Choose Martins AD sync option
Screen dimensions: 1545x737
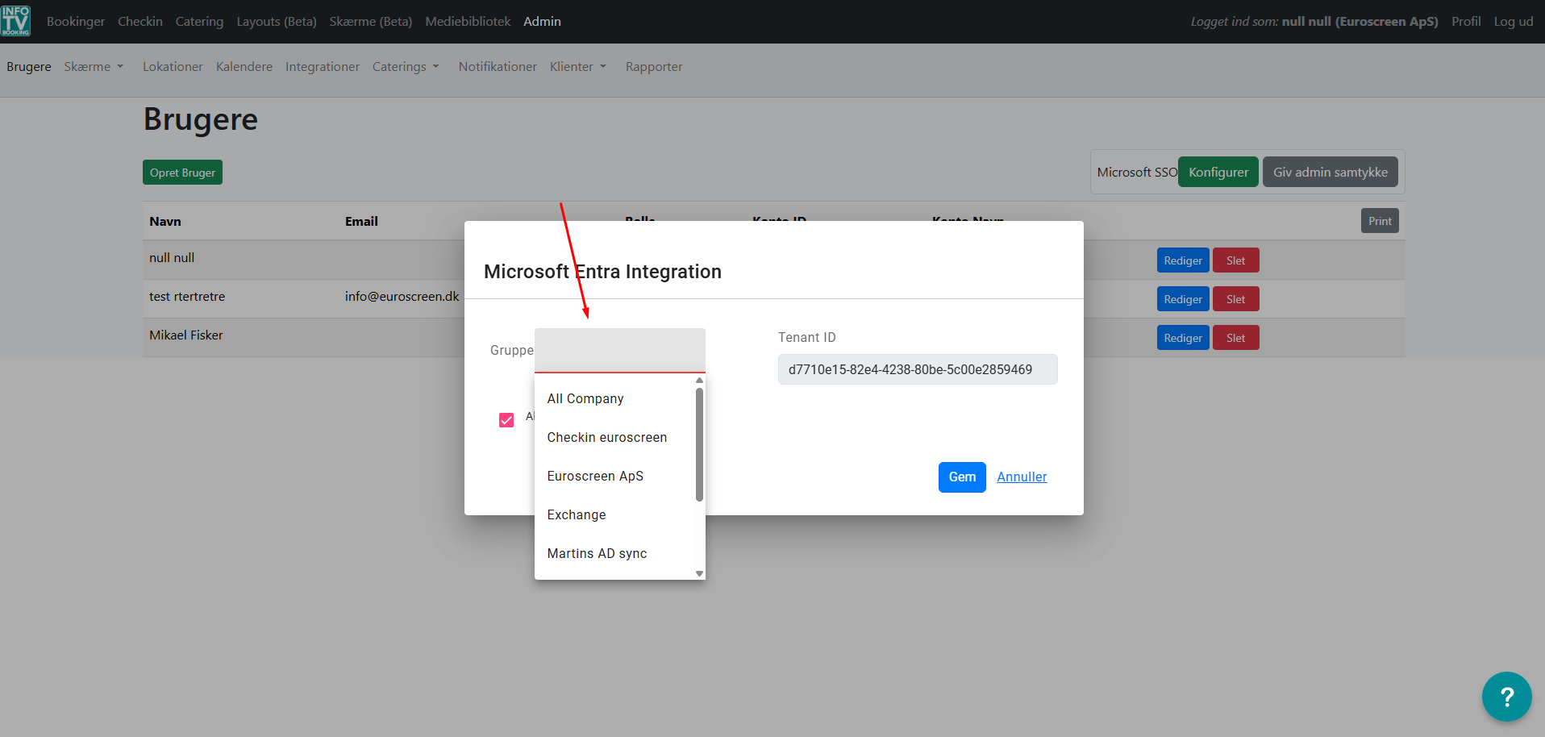click(x=619, y=553)
